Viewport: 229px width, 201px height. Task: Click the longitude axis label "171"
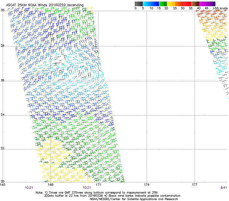click(x=98, y=185)
